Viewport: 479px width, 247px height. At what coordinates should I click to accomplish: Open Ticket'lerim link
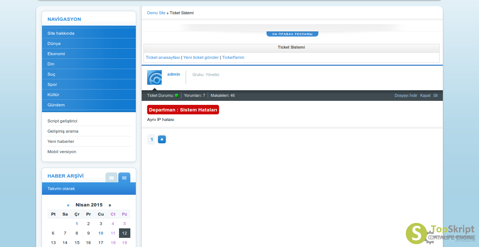(x=233, y=57)
